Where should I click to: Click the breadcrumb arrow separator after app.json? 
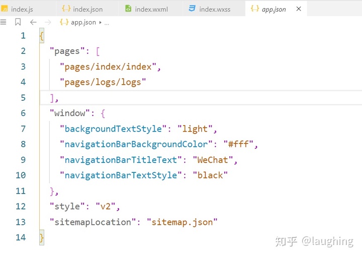(x=101, y=22)
